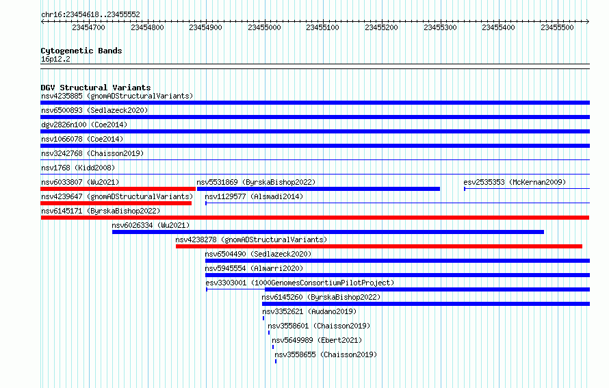Click the chr16:23454618..23455552 coordinate label
This screenshot has width=609, height=388.
tap(90, 14)
